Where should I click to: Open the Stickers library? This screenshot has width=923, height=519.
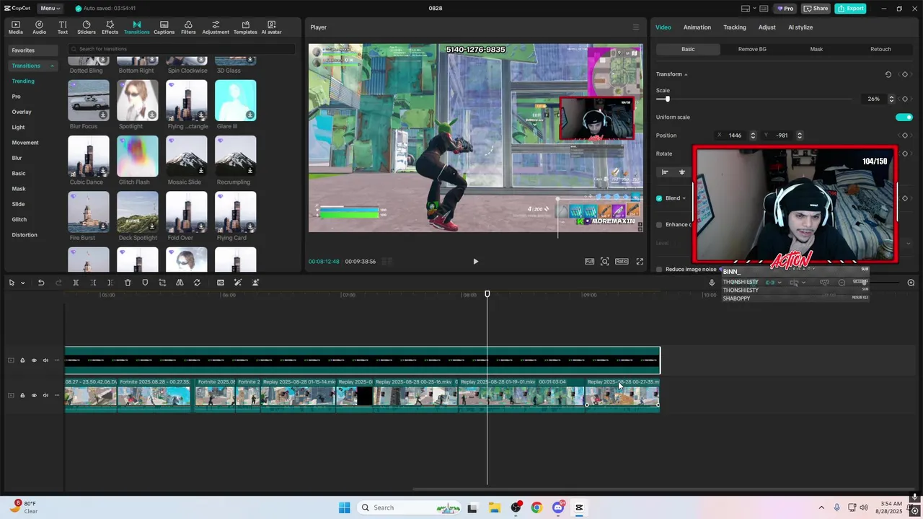click(86, 27)
